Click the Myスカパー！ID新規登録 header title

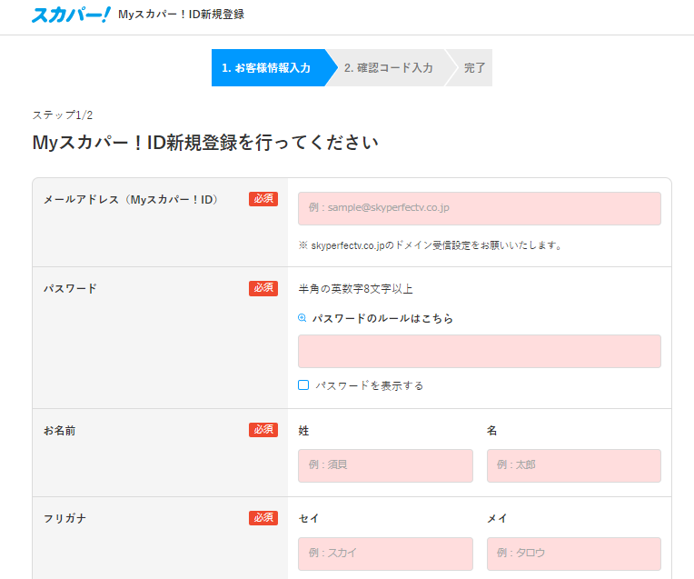click(181, 15)
